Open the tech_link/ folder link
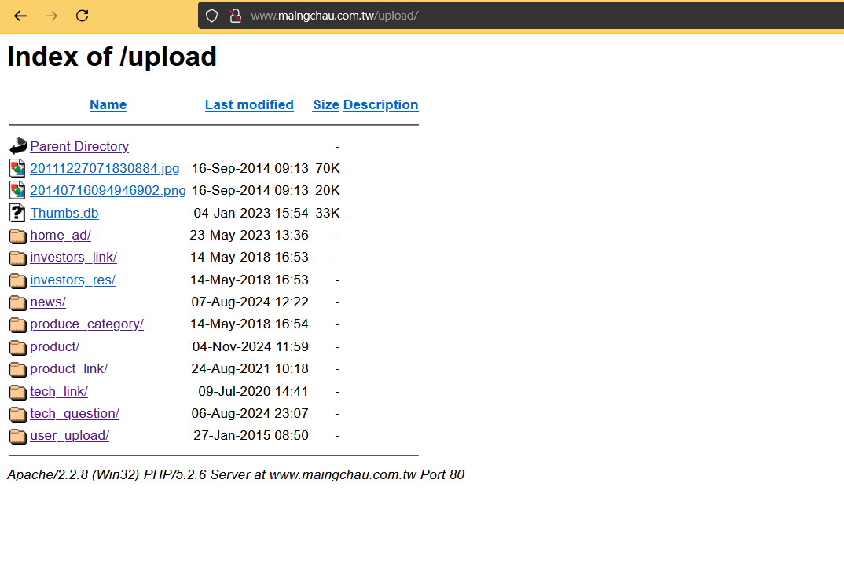 [x=59, y=391]
